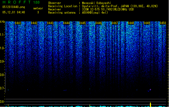Select the file name 0512010440.png
169x107 pixels.
[14, 7]
